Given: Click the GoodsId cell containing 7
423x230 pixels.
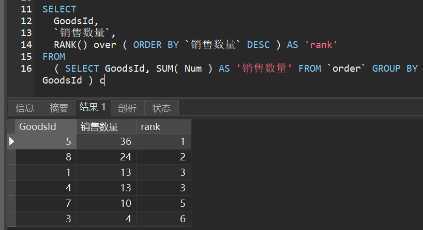Looking at the screenshot, I should [x=46, y=204].
